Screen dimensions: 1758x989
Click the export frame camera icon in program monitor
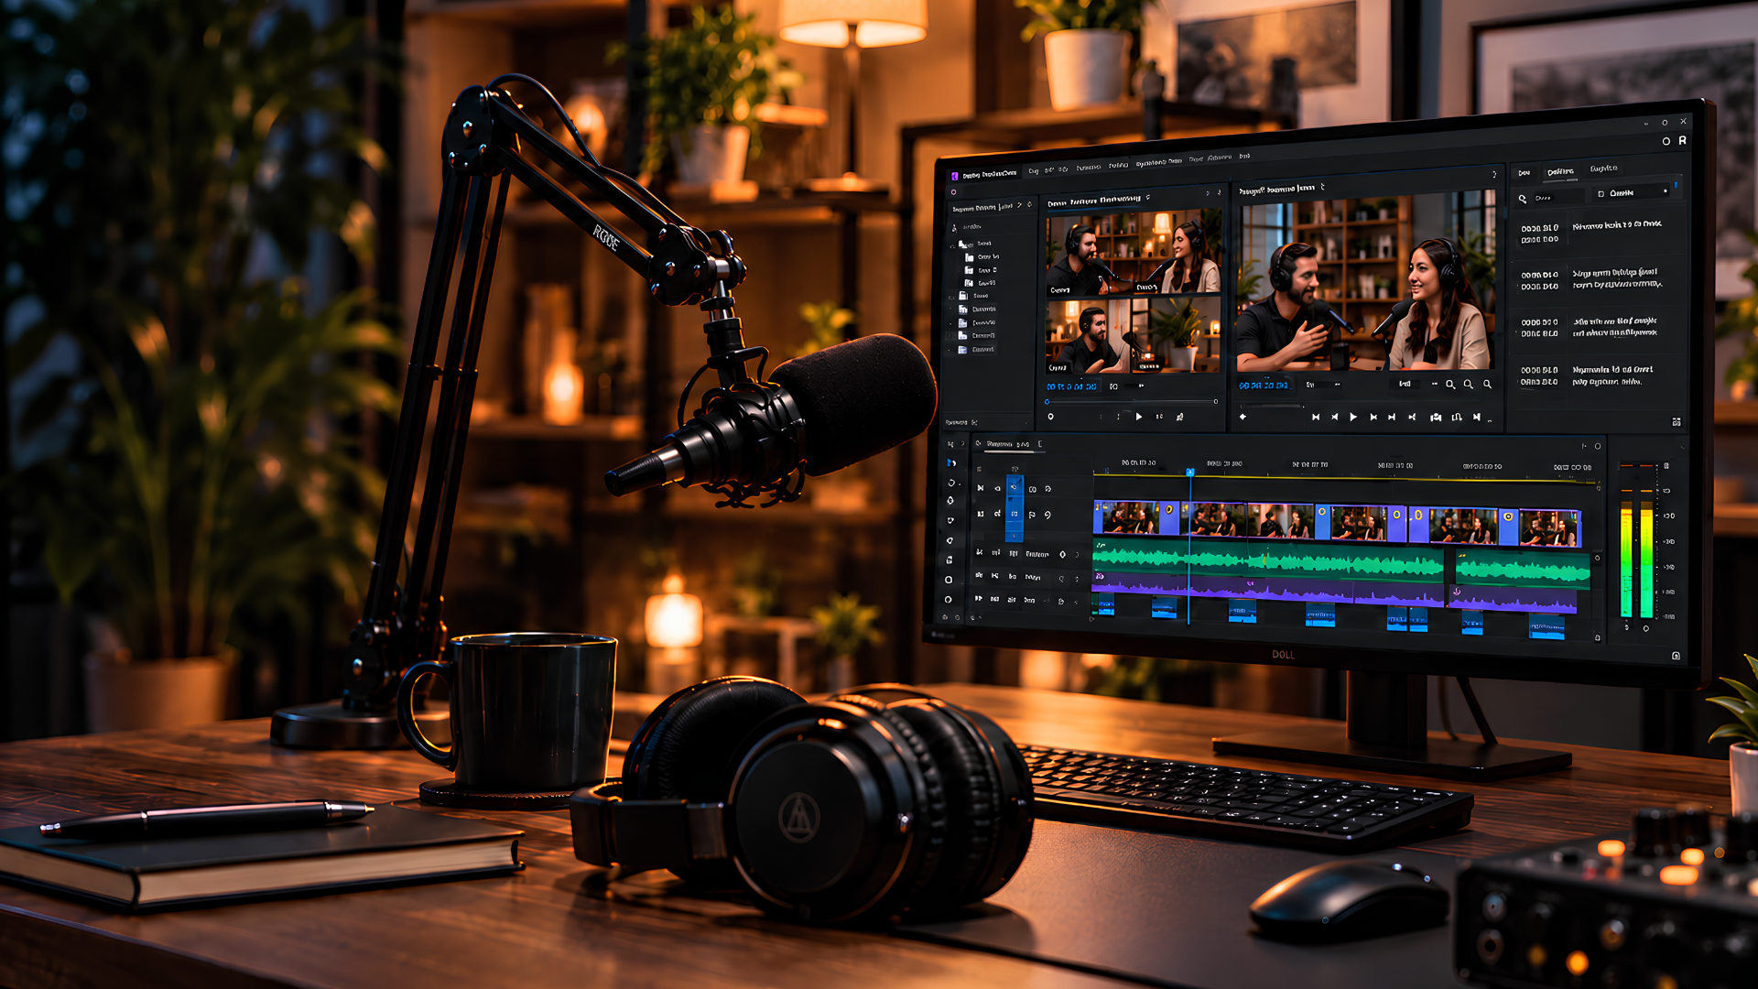(1436, 418)
